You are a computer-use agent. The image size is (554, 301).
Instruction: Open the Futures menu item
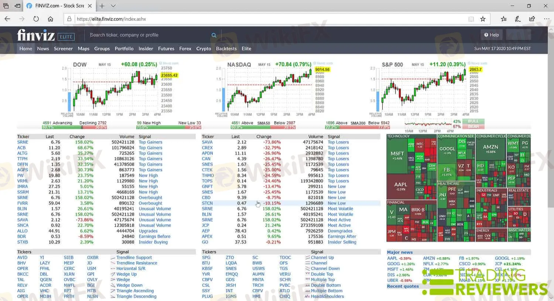166,49
